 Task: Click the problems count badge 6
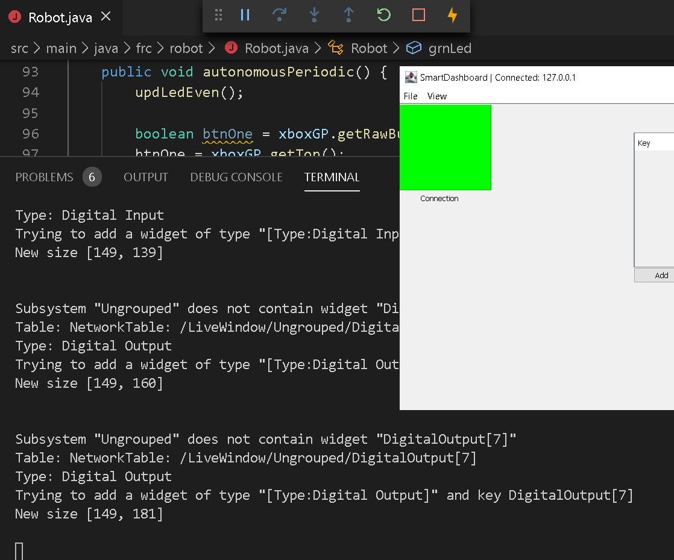click(92, 177)
